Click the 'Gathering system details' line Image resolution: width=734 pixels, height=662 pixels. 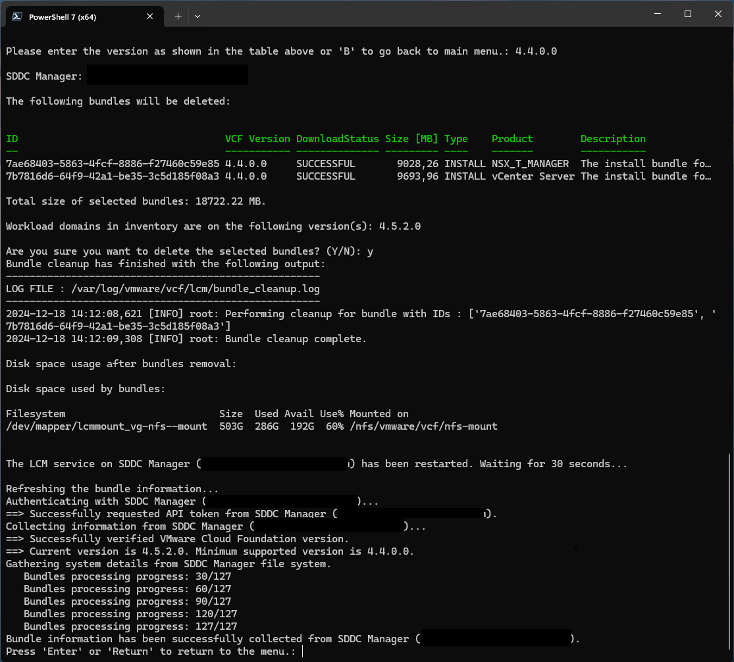click(x=168, y=564)
